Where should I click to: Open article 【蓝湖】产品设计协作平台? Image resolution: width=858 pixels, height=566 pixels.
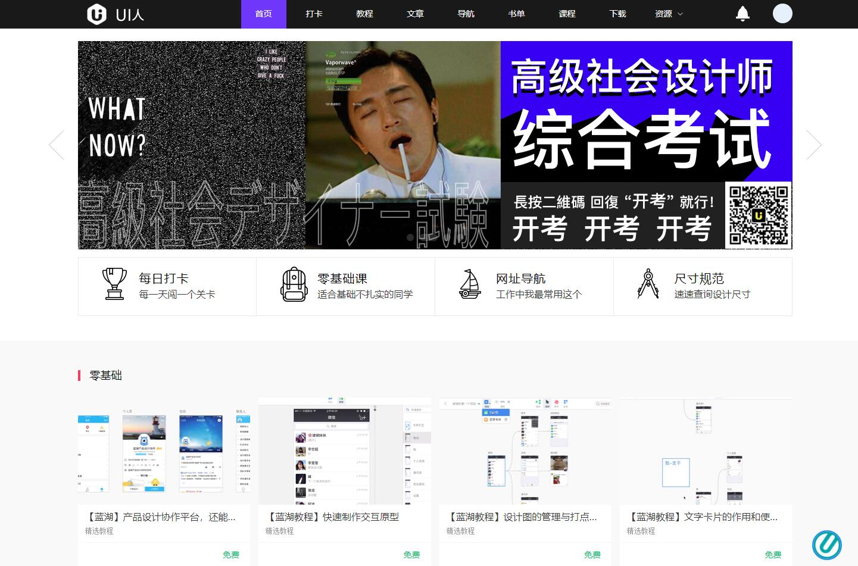(160, 517)
